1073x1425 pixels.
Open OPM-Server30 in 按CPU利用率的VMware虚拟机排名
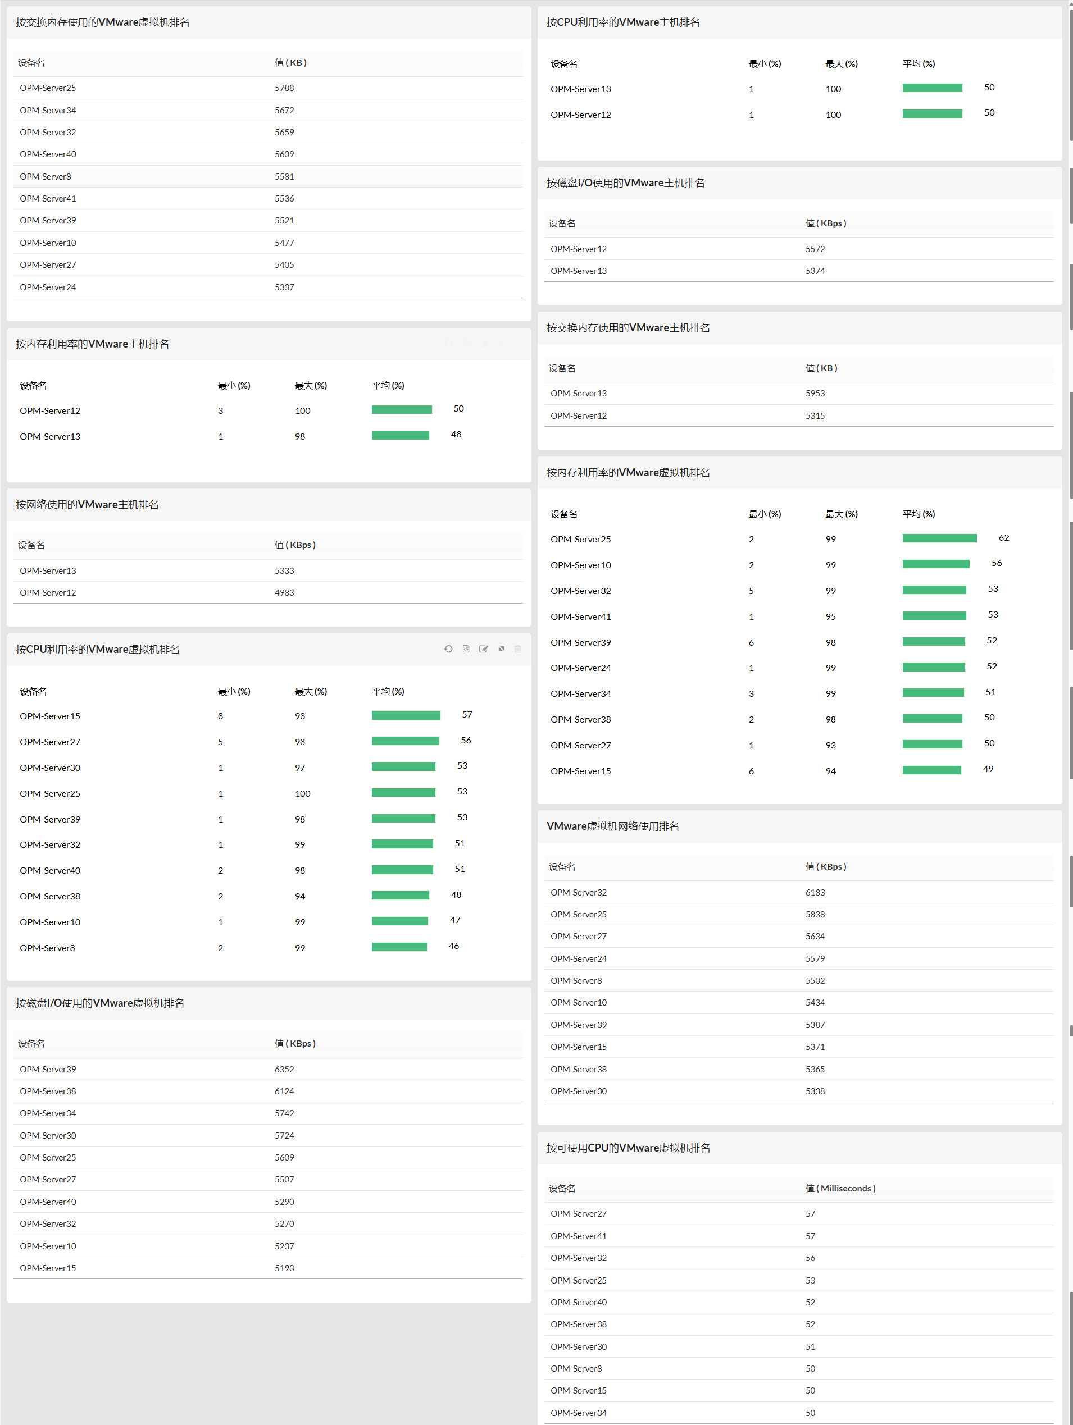coord(50,768)
